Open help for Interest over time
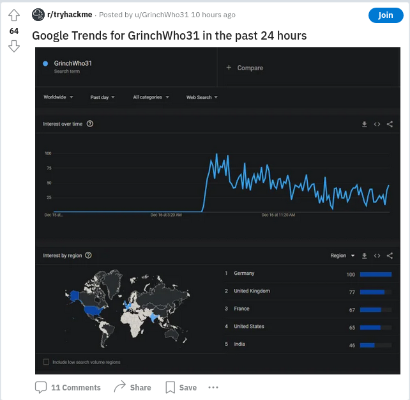 [89, 124]
